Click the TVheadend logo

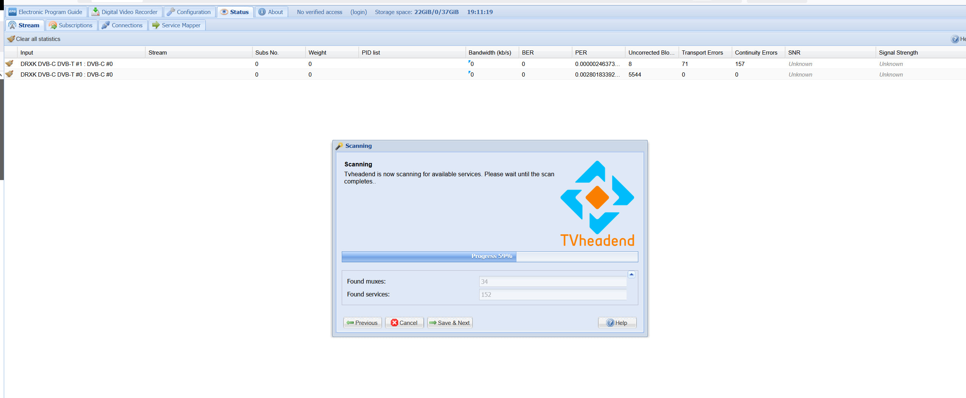pos(597,204)
